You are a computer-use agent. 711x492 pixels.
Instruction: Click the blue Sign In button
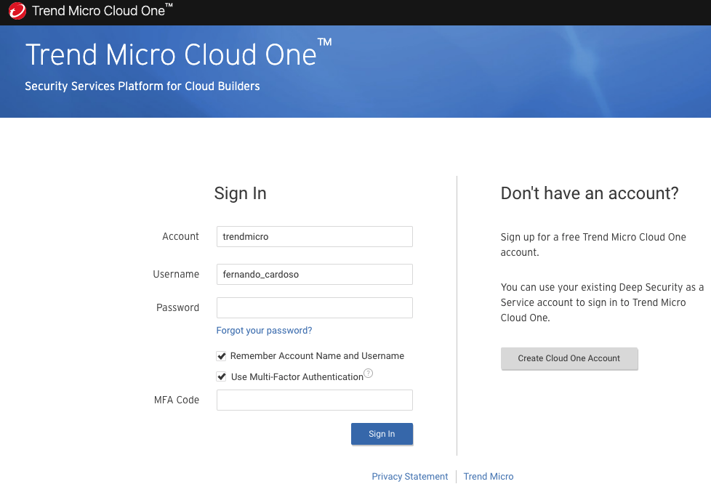click(382, 434)
